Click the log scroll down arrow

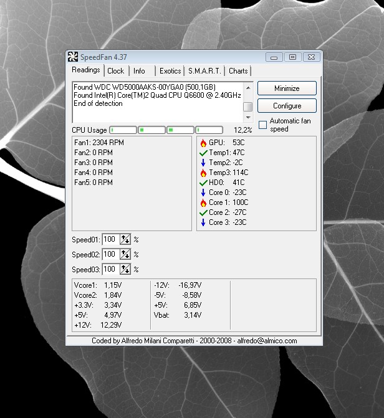(x=248, y=118)
